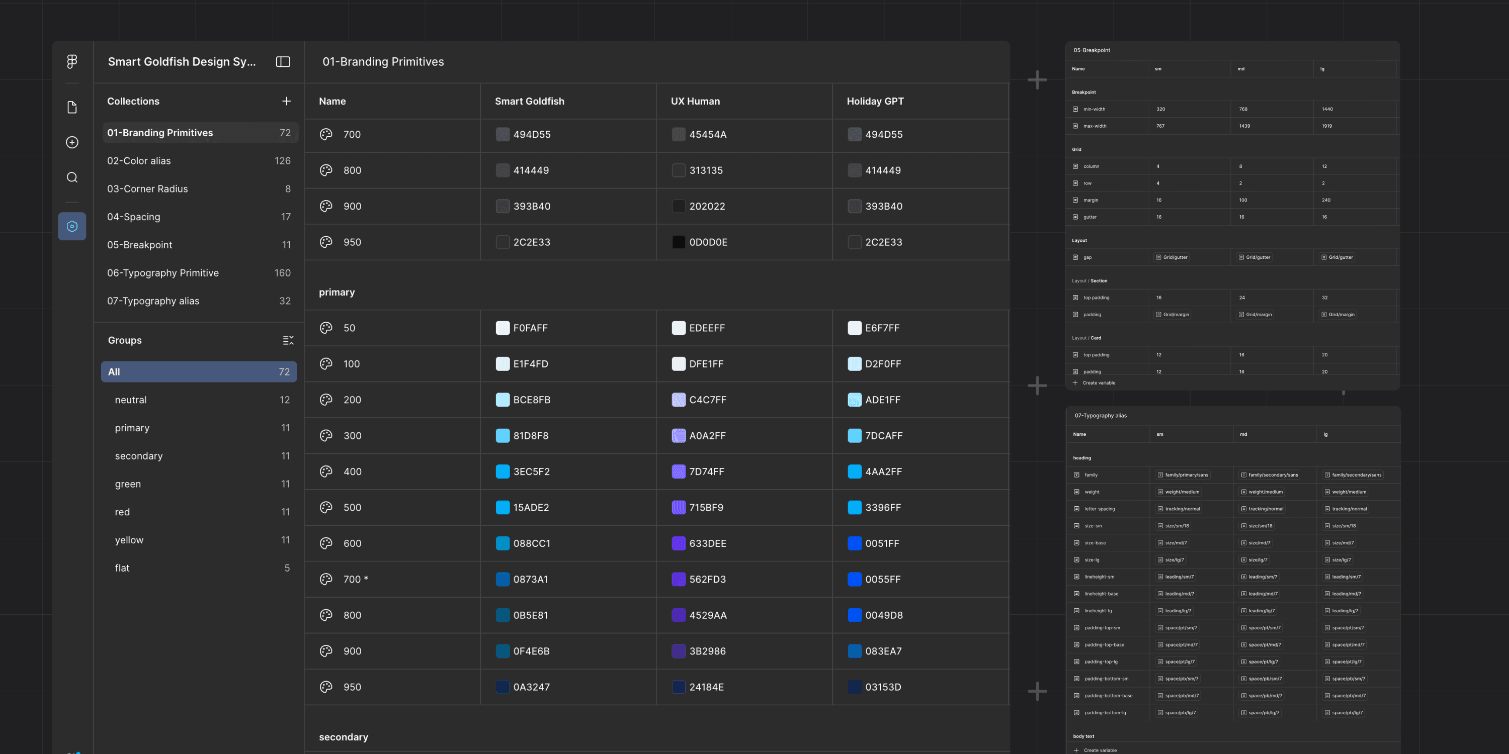Select the All group filter
1509x754 pixels.
click(x=199, y=372)
